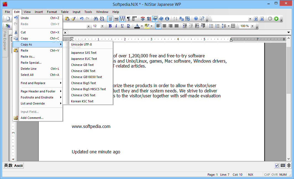Open the font size 12 dropdown
Image resolution: width=294 pixels, height=179 pixels.
point(102,26)
